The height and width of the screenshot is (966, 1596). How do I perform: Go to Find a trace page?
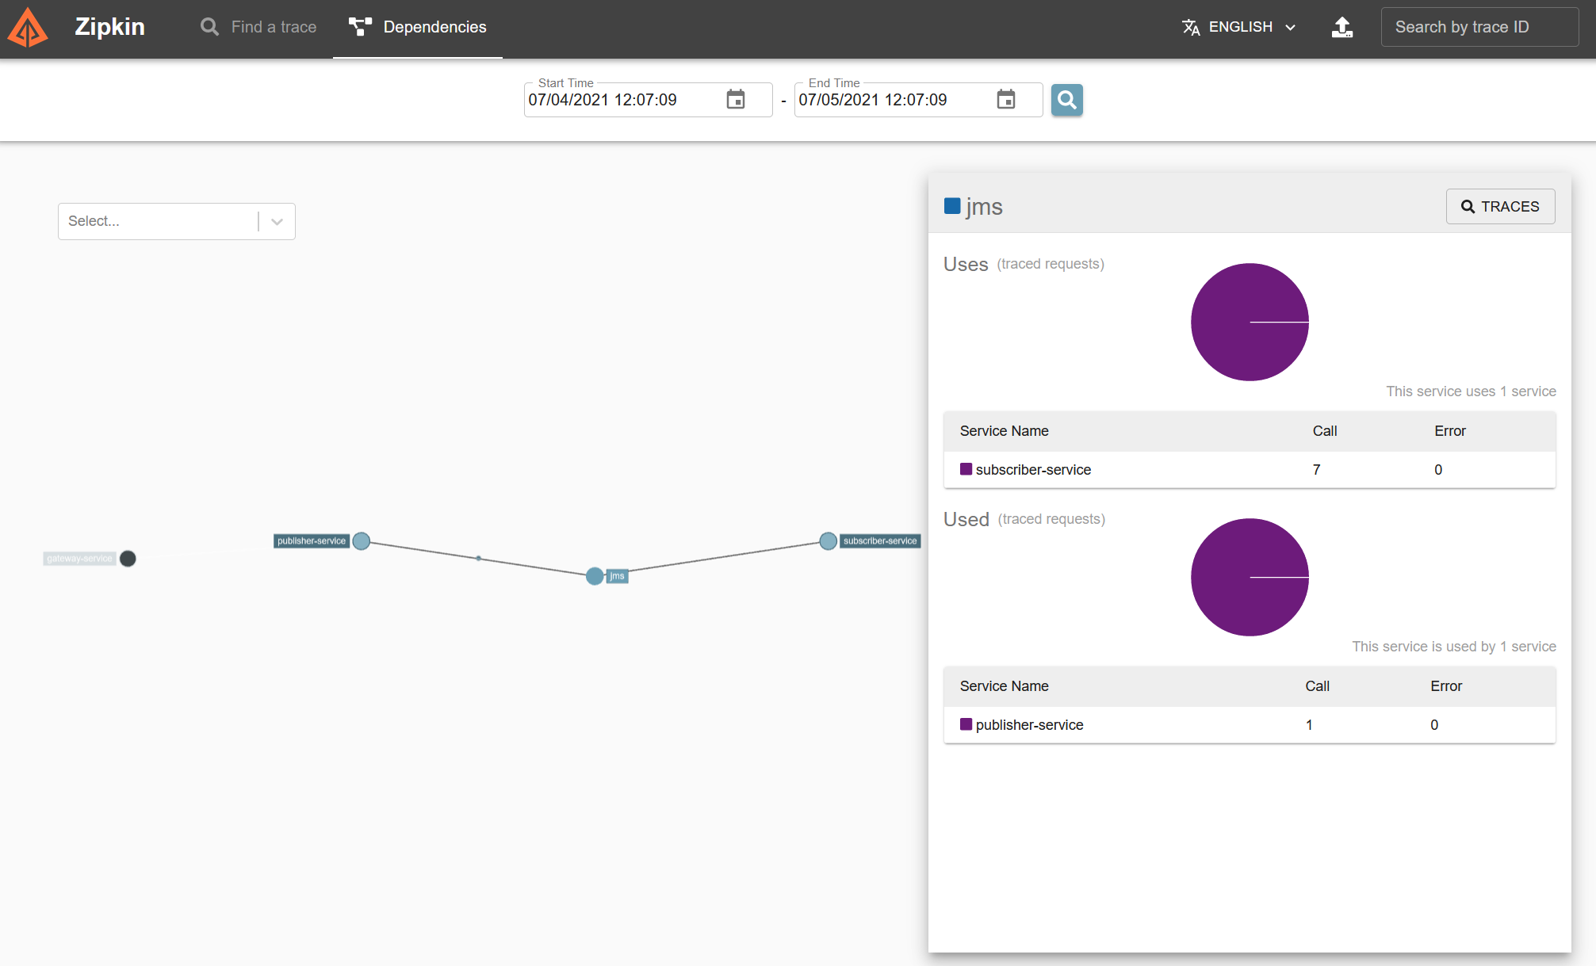point(258,28)
